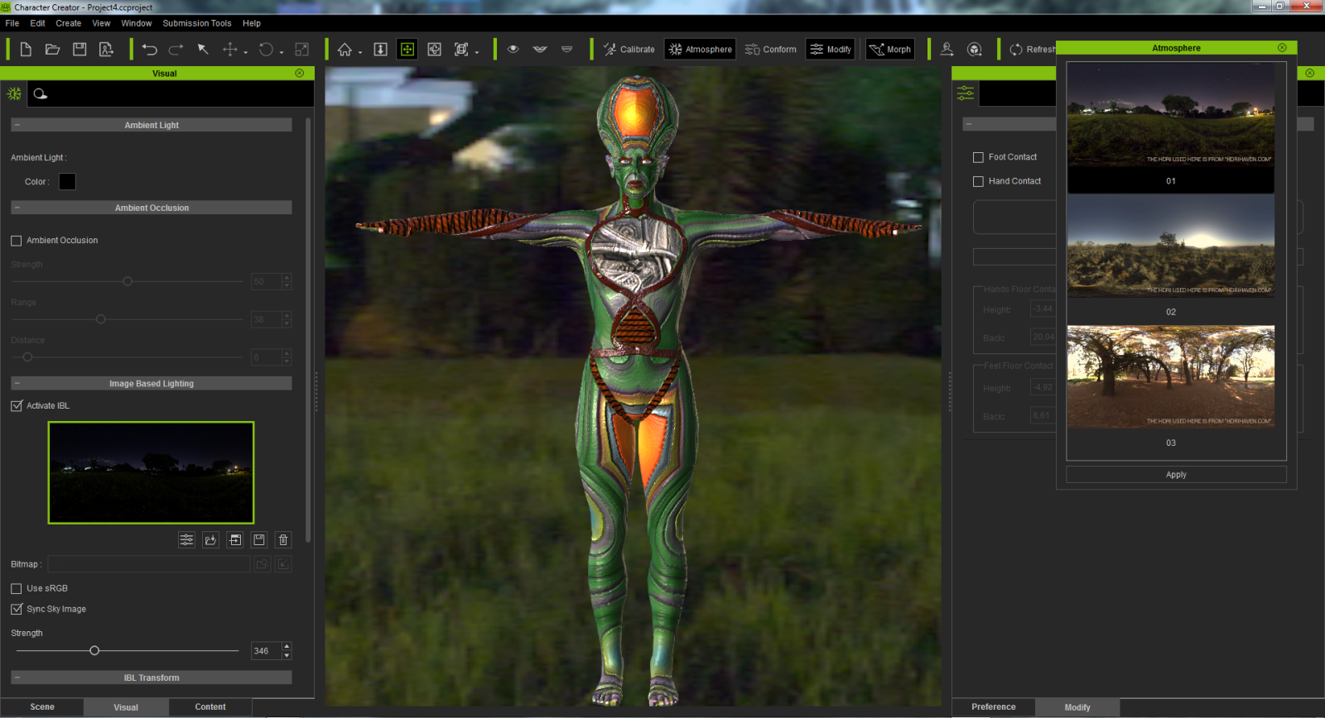Choose the Select arrow tool
This screenshot has width=1325, height=718.
tap(203, 50)
